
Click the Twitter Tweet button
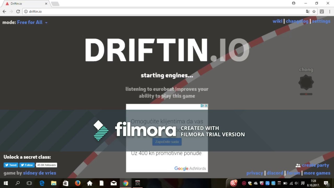(x=11, y=165)
